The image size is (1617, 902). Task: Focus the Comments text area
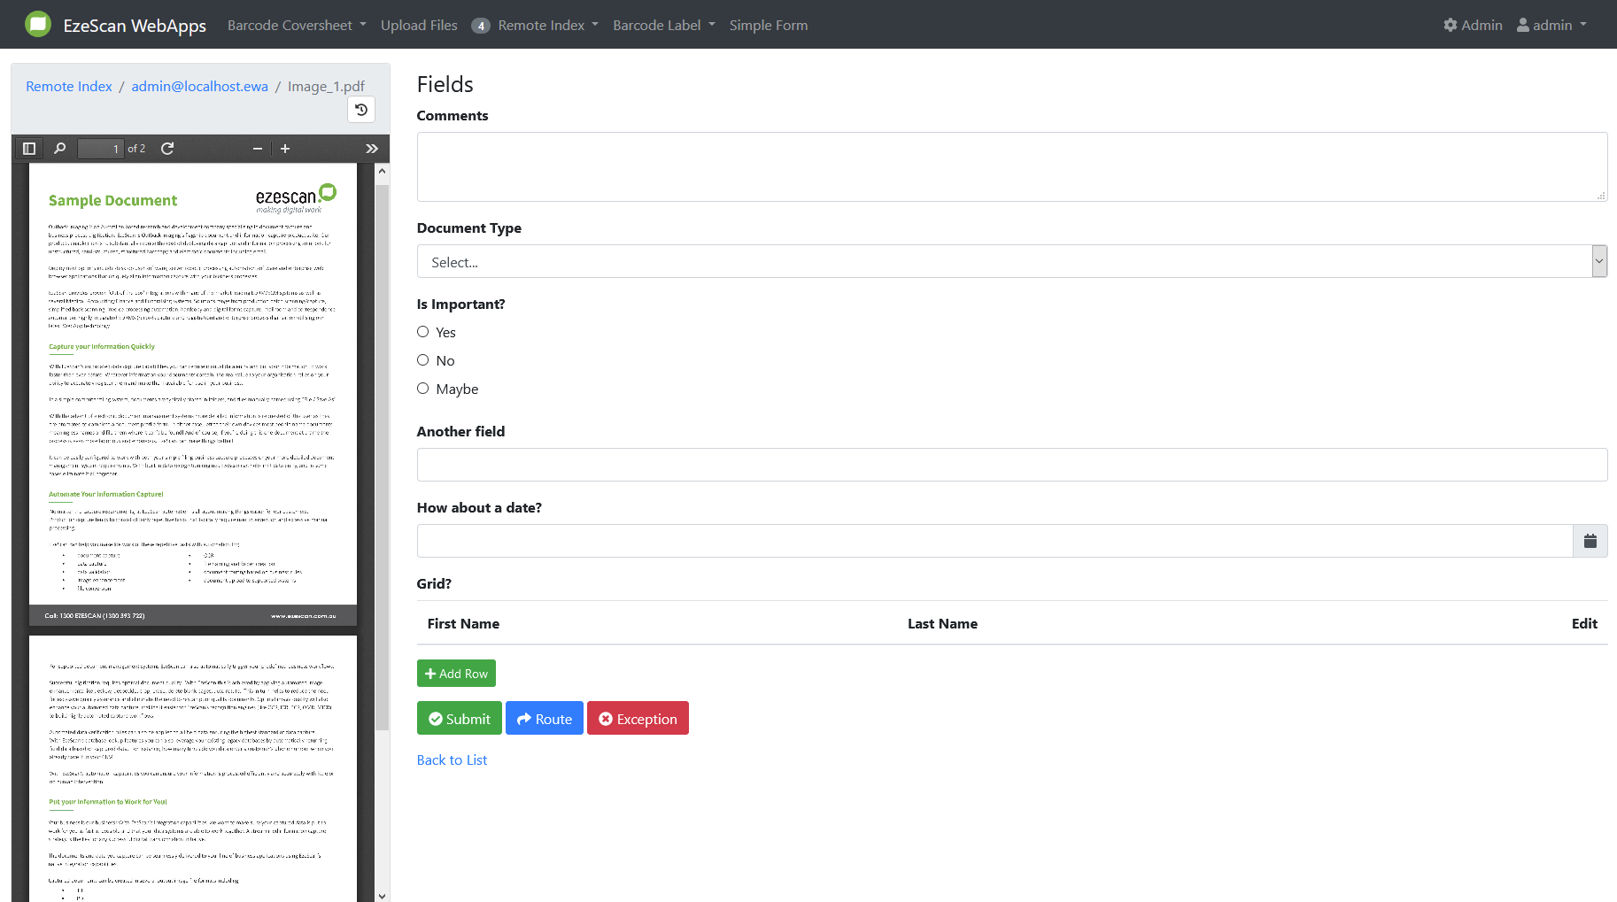click(1011, 166)
